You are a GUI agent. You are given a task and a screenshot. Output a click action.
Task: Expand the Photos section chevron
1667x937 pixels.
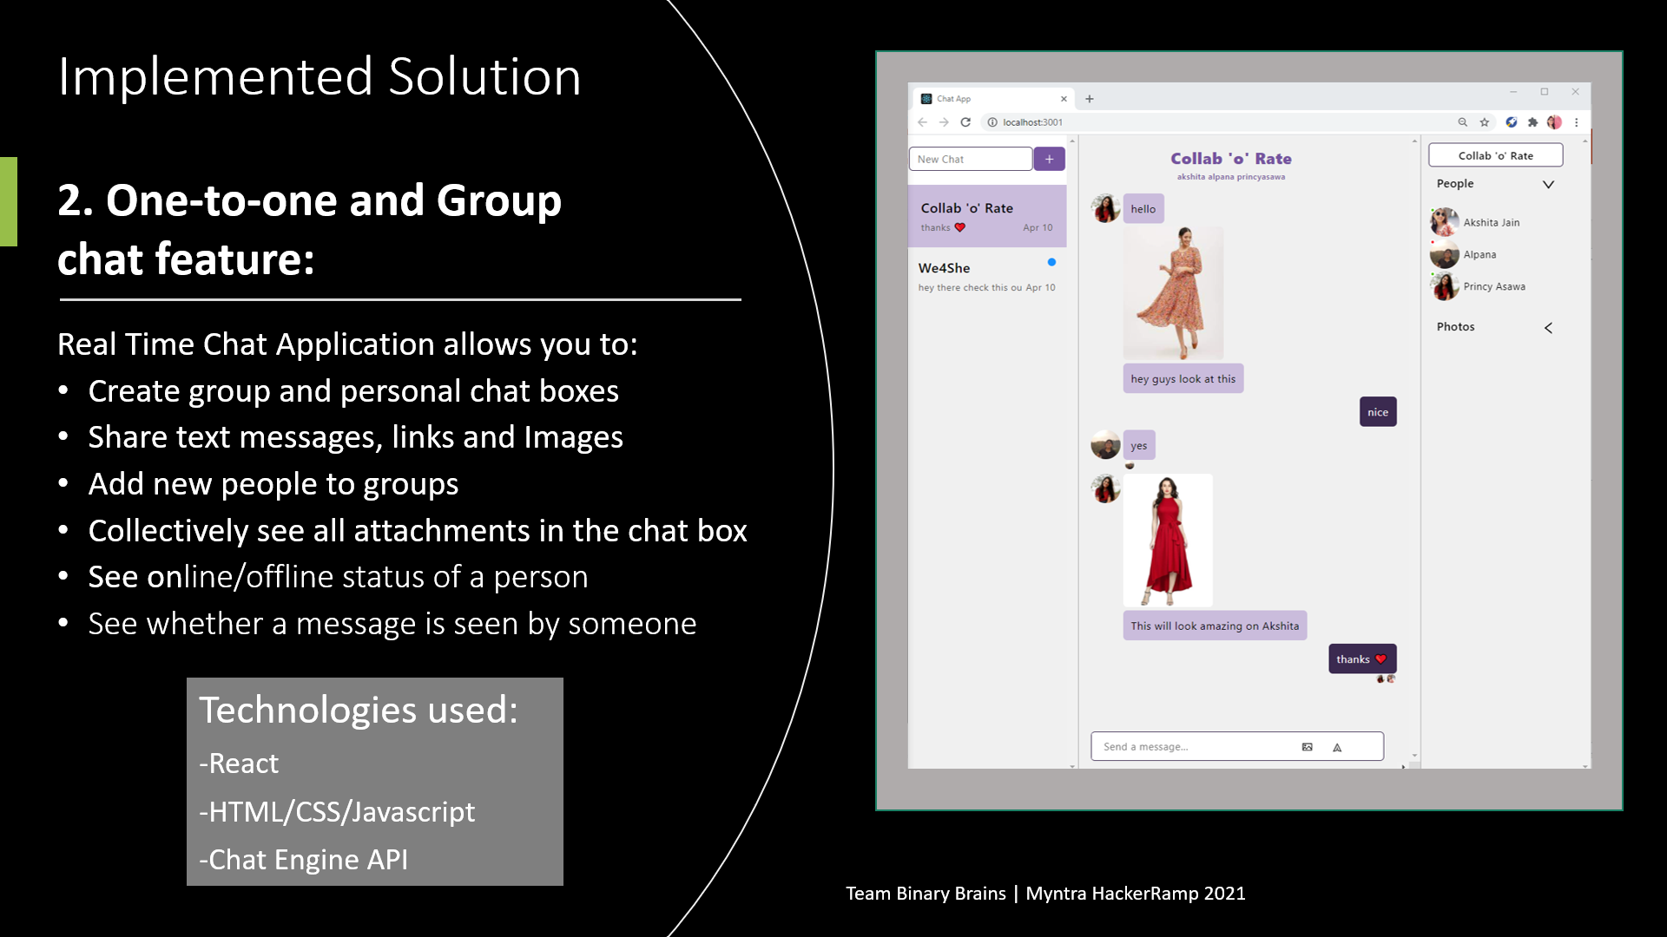1549,328
